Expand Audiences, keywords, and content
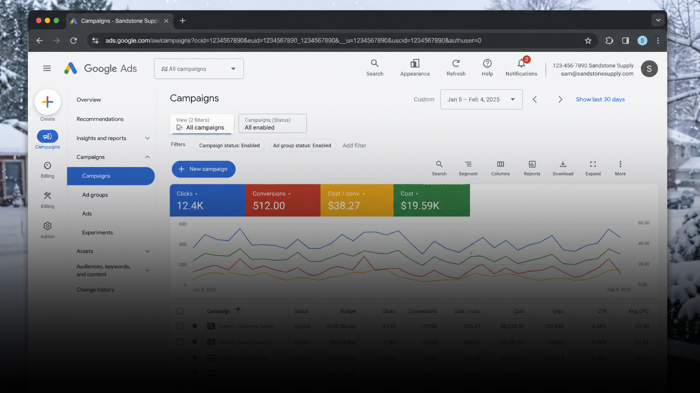 coord(147,270)
